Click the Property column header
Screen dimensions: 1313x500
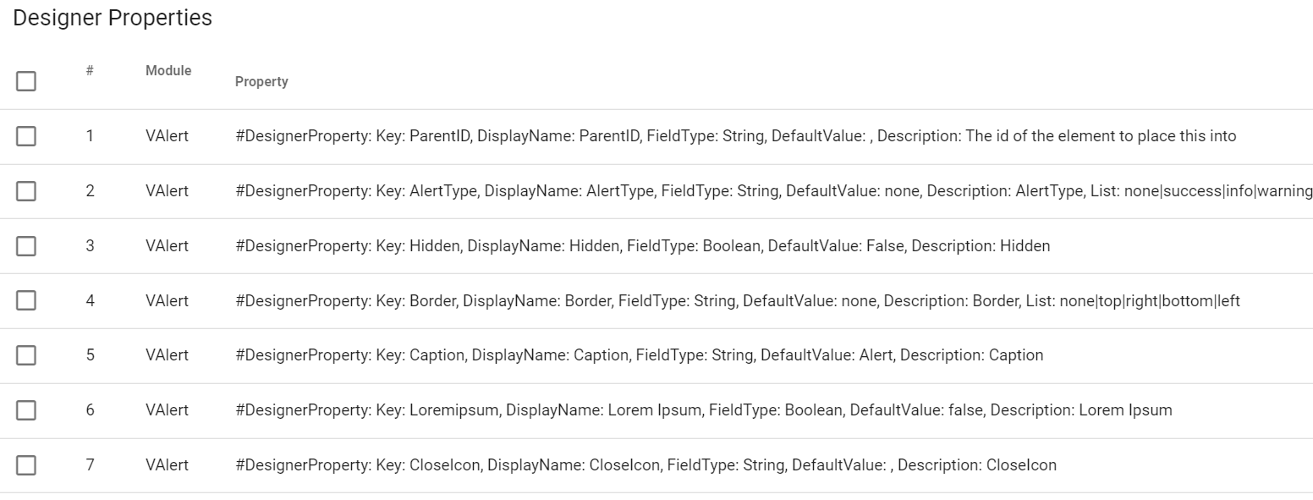261,82
